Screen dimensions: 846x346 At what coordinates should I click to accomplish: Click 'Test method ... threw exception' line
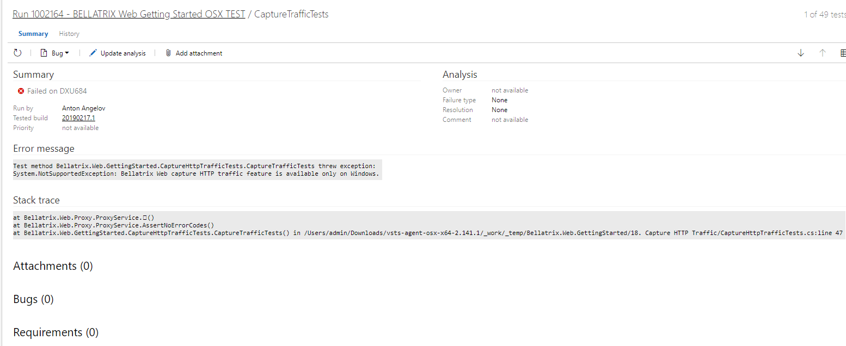point(194,165)
